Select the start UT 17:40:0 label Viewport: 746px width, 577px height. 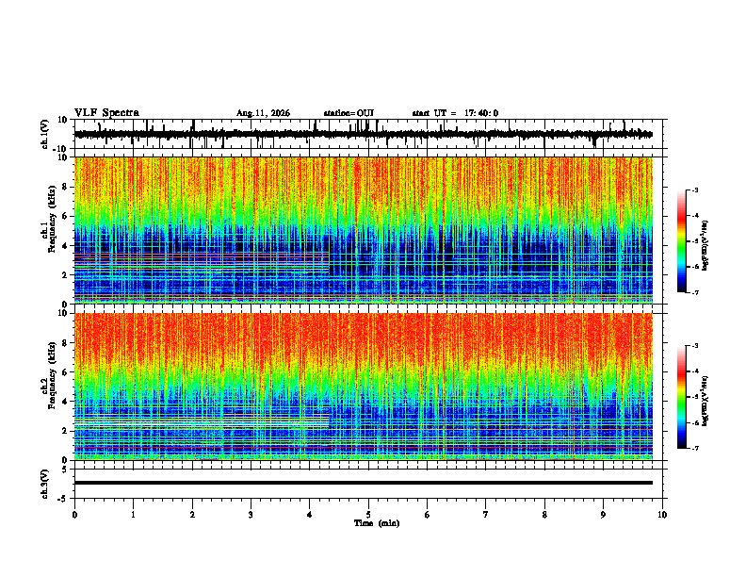pos(455,113)
